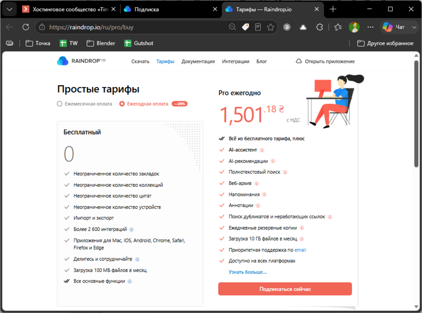Show info for Загрузка 10 ГБ файлов
Screen dimensions: 422x313
(x=302, y=239)
